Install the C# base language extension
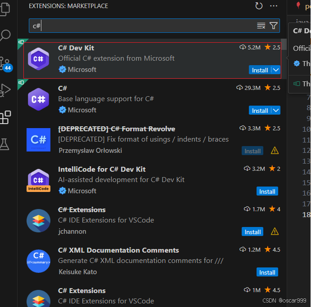 (260, 110)
